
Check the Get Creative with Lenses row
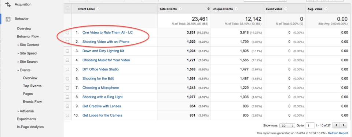(67, 106)
